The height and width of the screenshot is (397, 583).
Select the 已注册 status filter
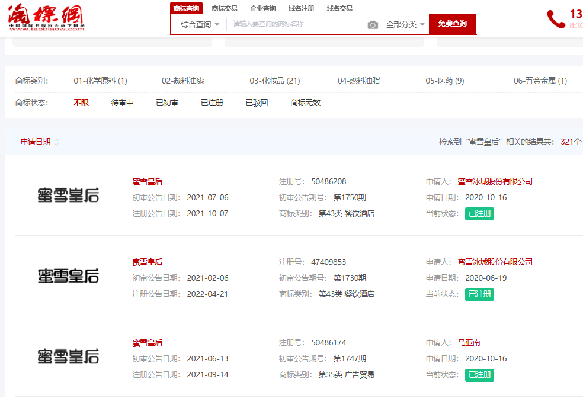[212, 103]
